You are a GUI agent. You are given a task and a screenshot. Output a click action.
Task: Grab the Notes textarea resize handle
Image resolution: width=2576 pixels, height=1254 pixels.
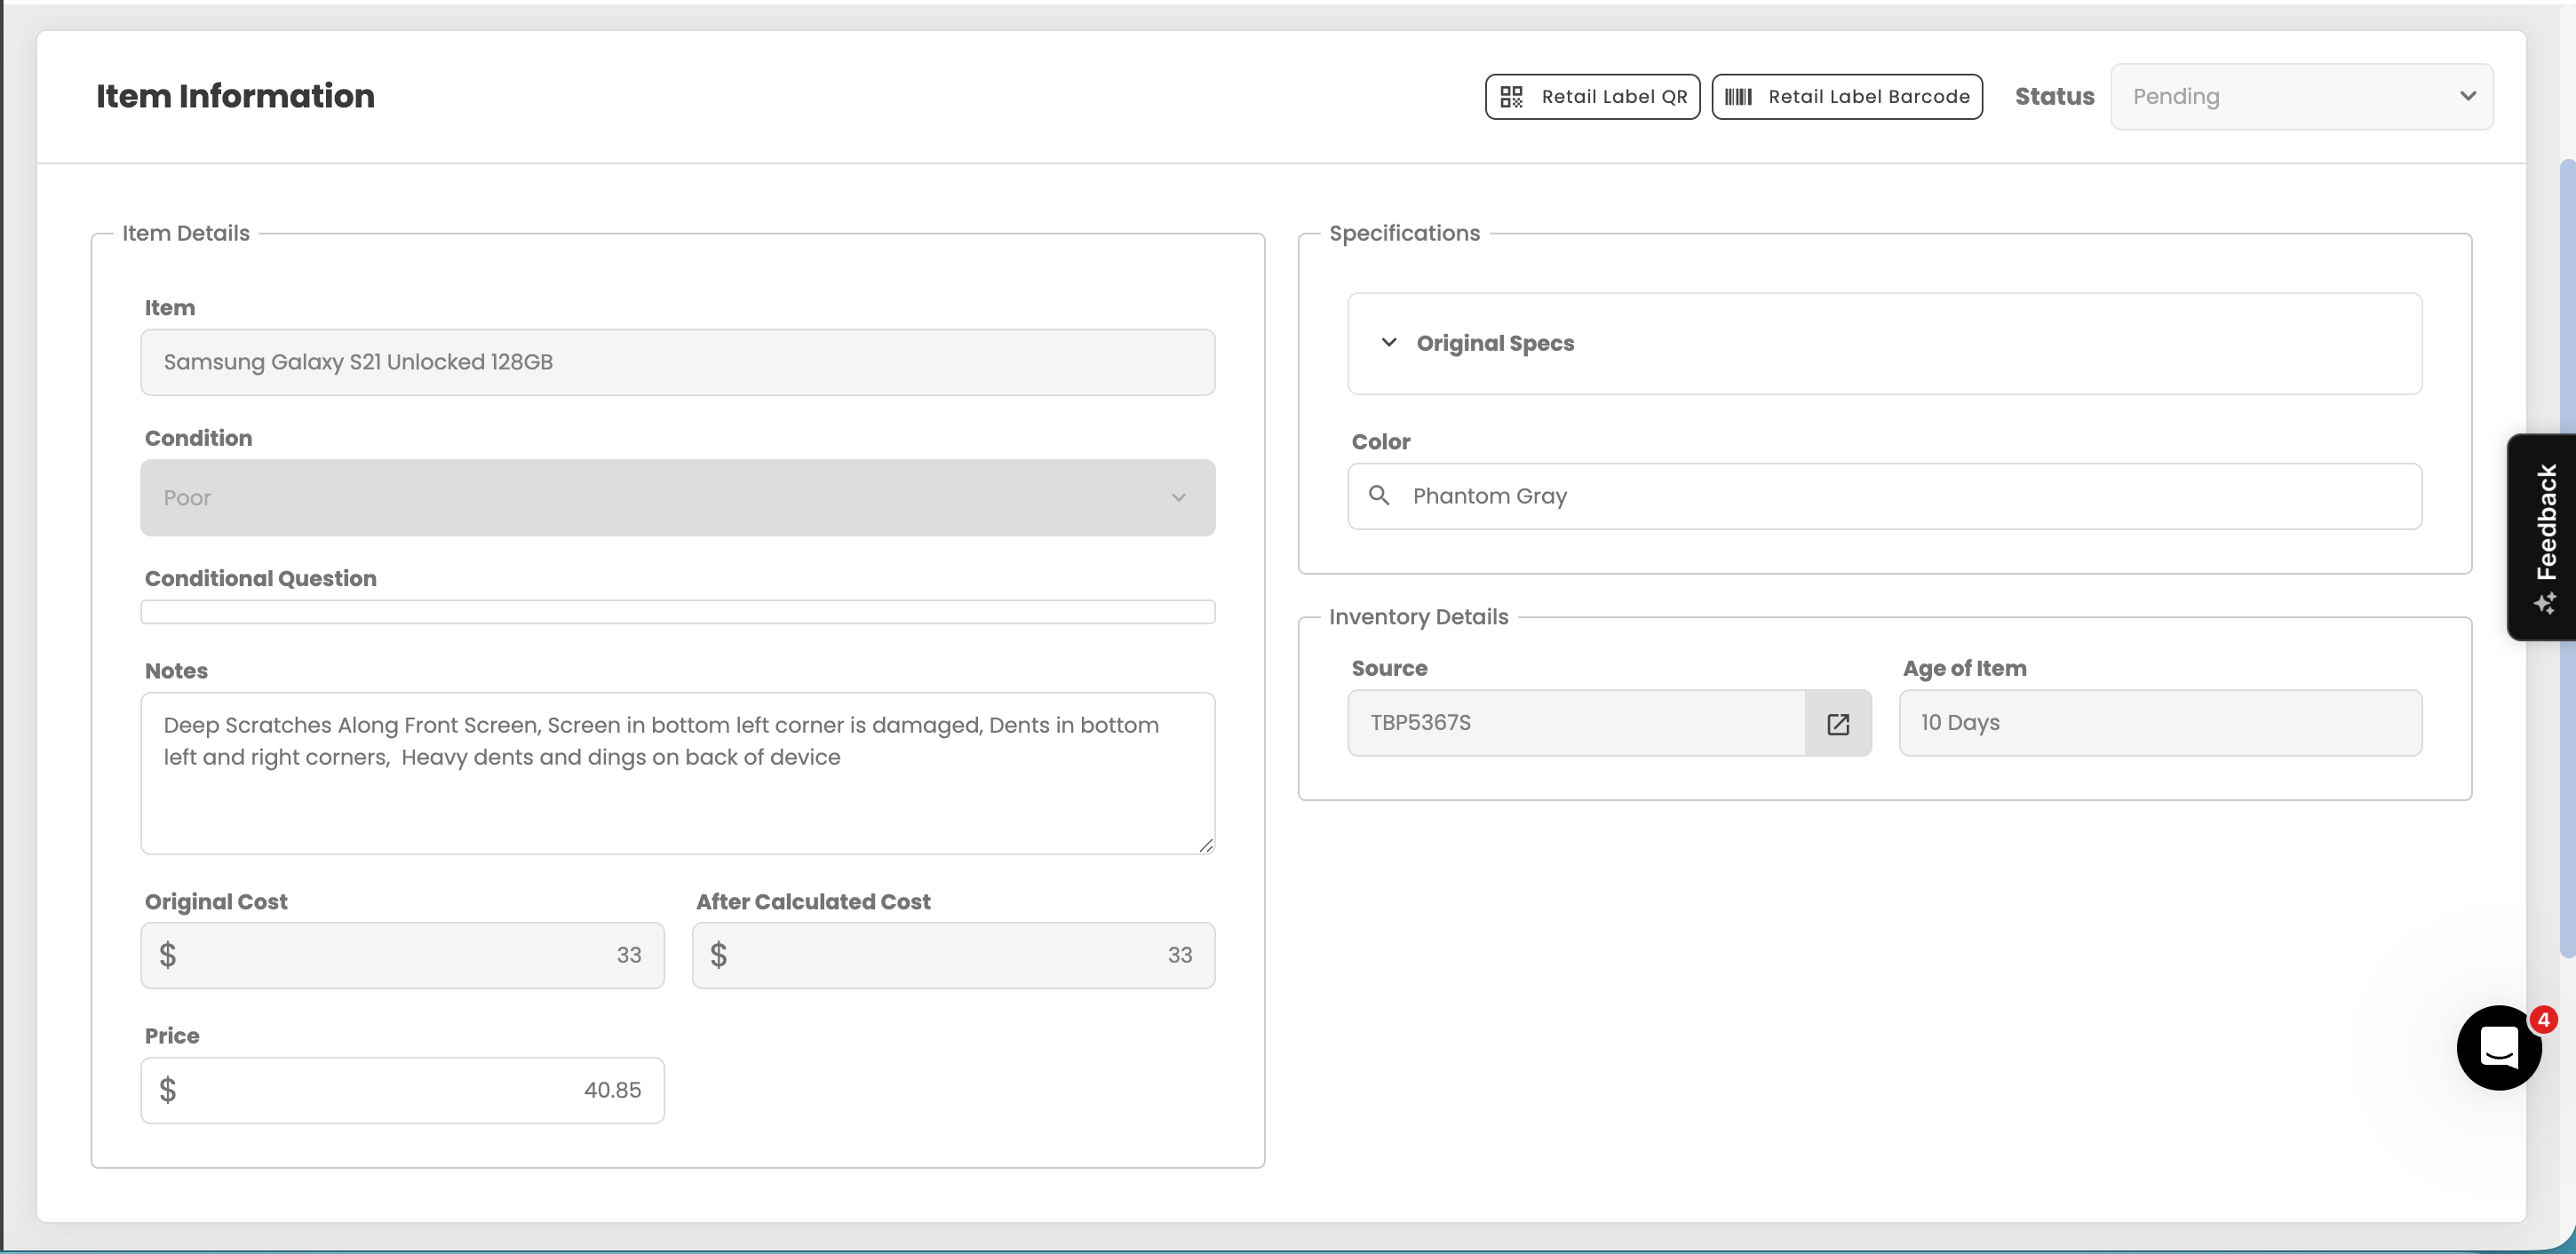pyautogui.click(x=1206, y=845)
